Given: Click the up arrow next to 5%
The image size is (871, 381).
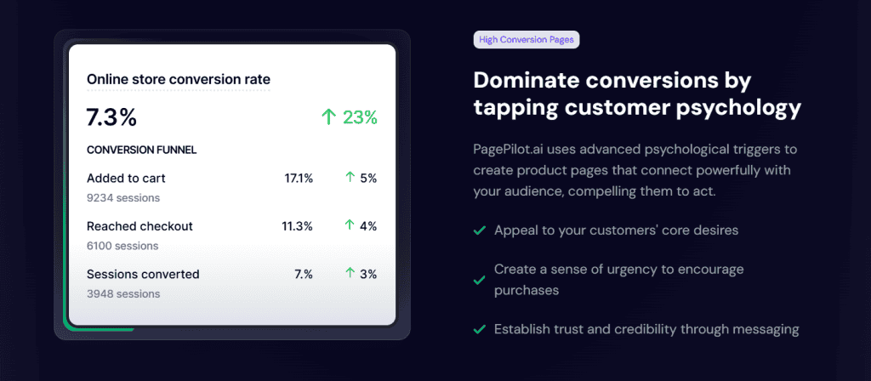Looking at the screenshot, I should pos(350,179).
